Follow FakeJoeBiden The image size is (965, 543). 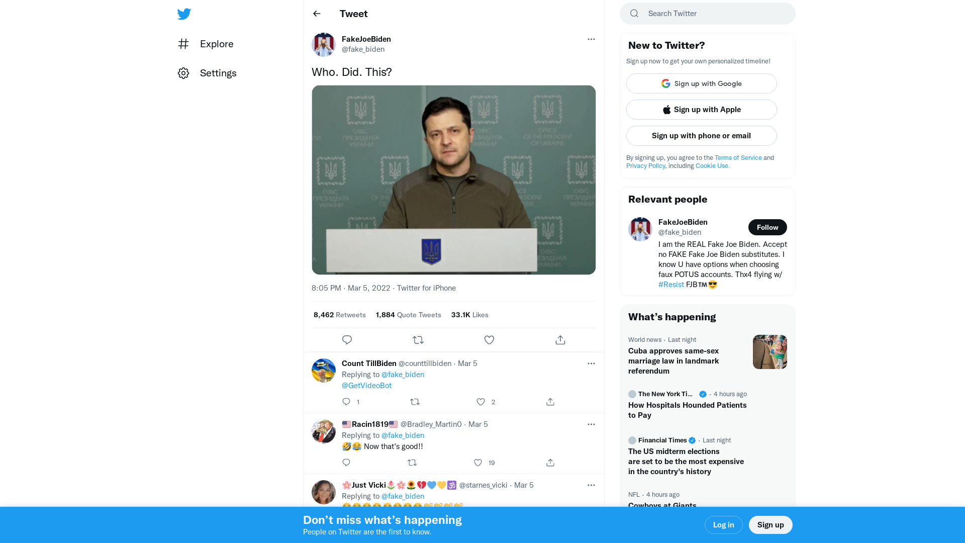[767, 227]
